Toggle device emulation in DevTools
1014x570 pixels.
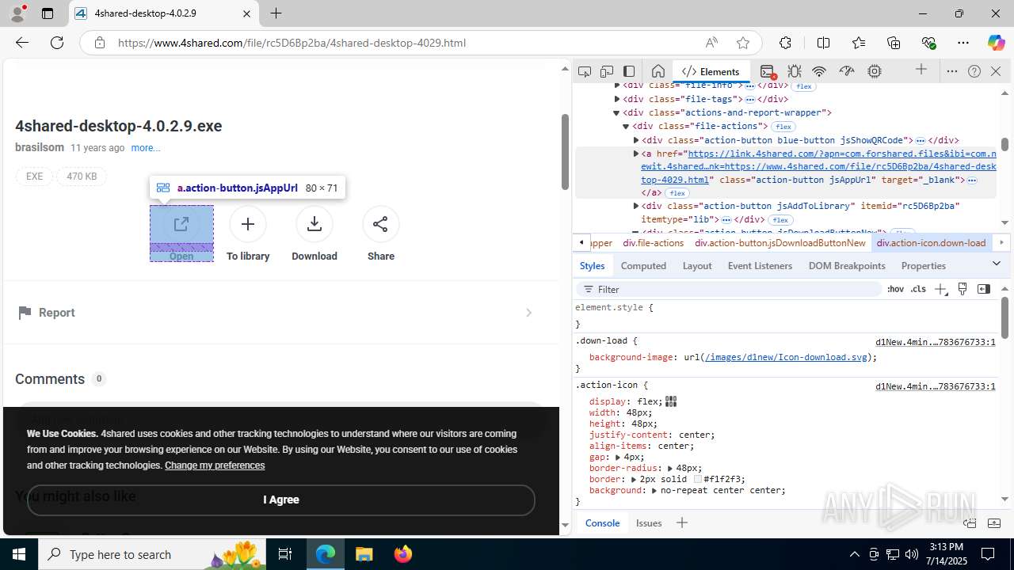point(607,71)
